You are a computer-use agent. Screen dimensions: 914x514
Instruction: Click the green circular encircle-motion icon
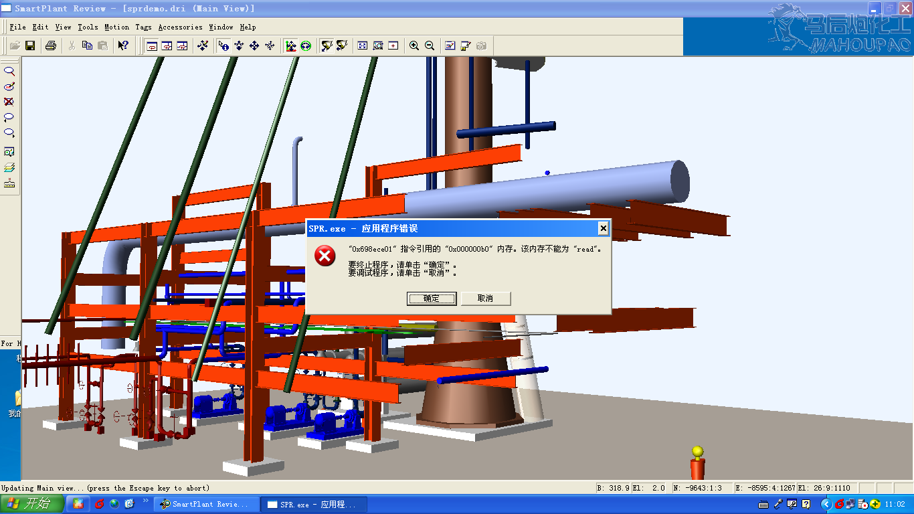pos(306,46)
